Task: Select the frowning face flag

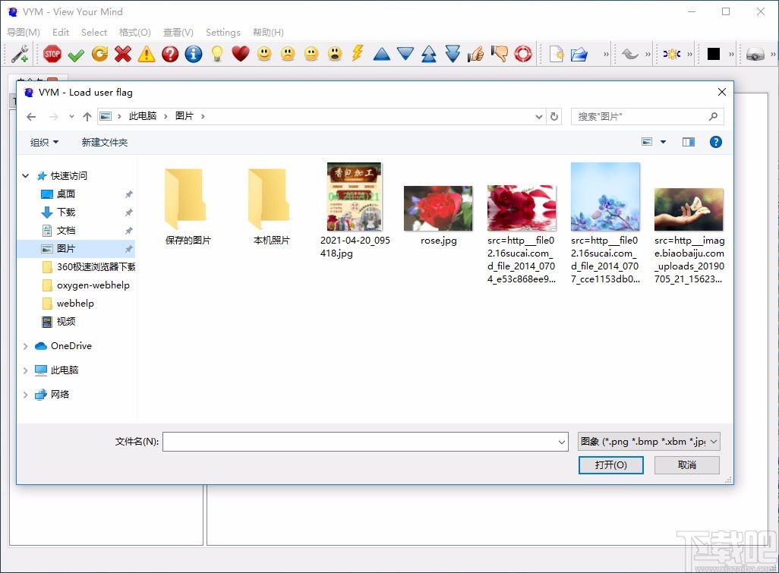Action: [x=288, y=54]
